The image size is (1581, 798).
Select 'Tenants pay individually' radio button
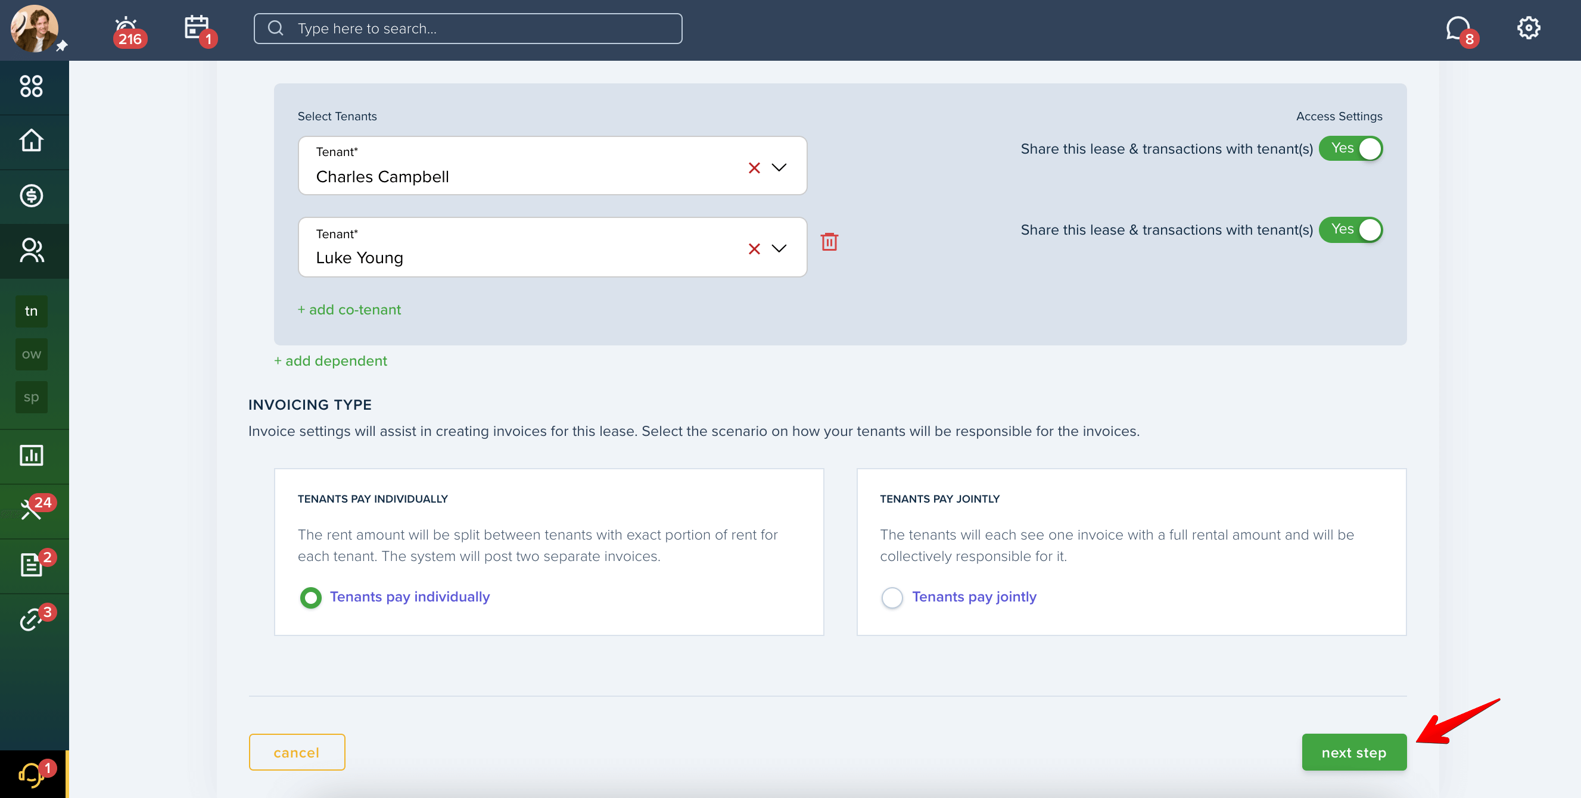[x=310, y=597]
